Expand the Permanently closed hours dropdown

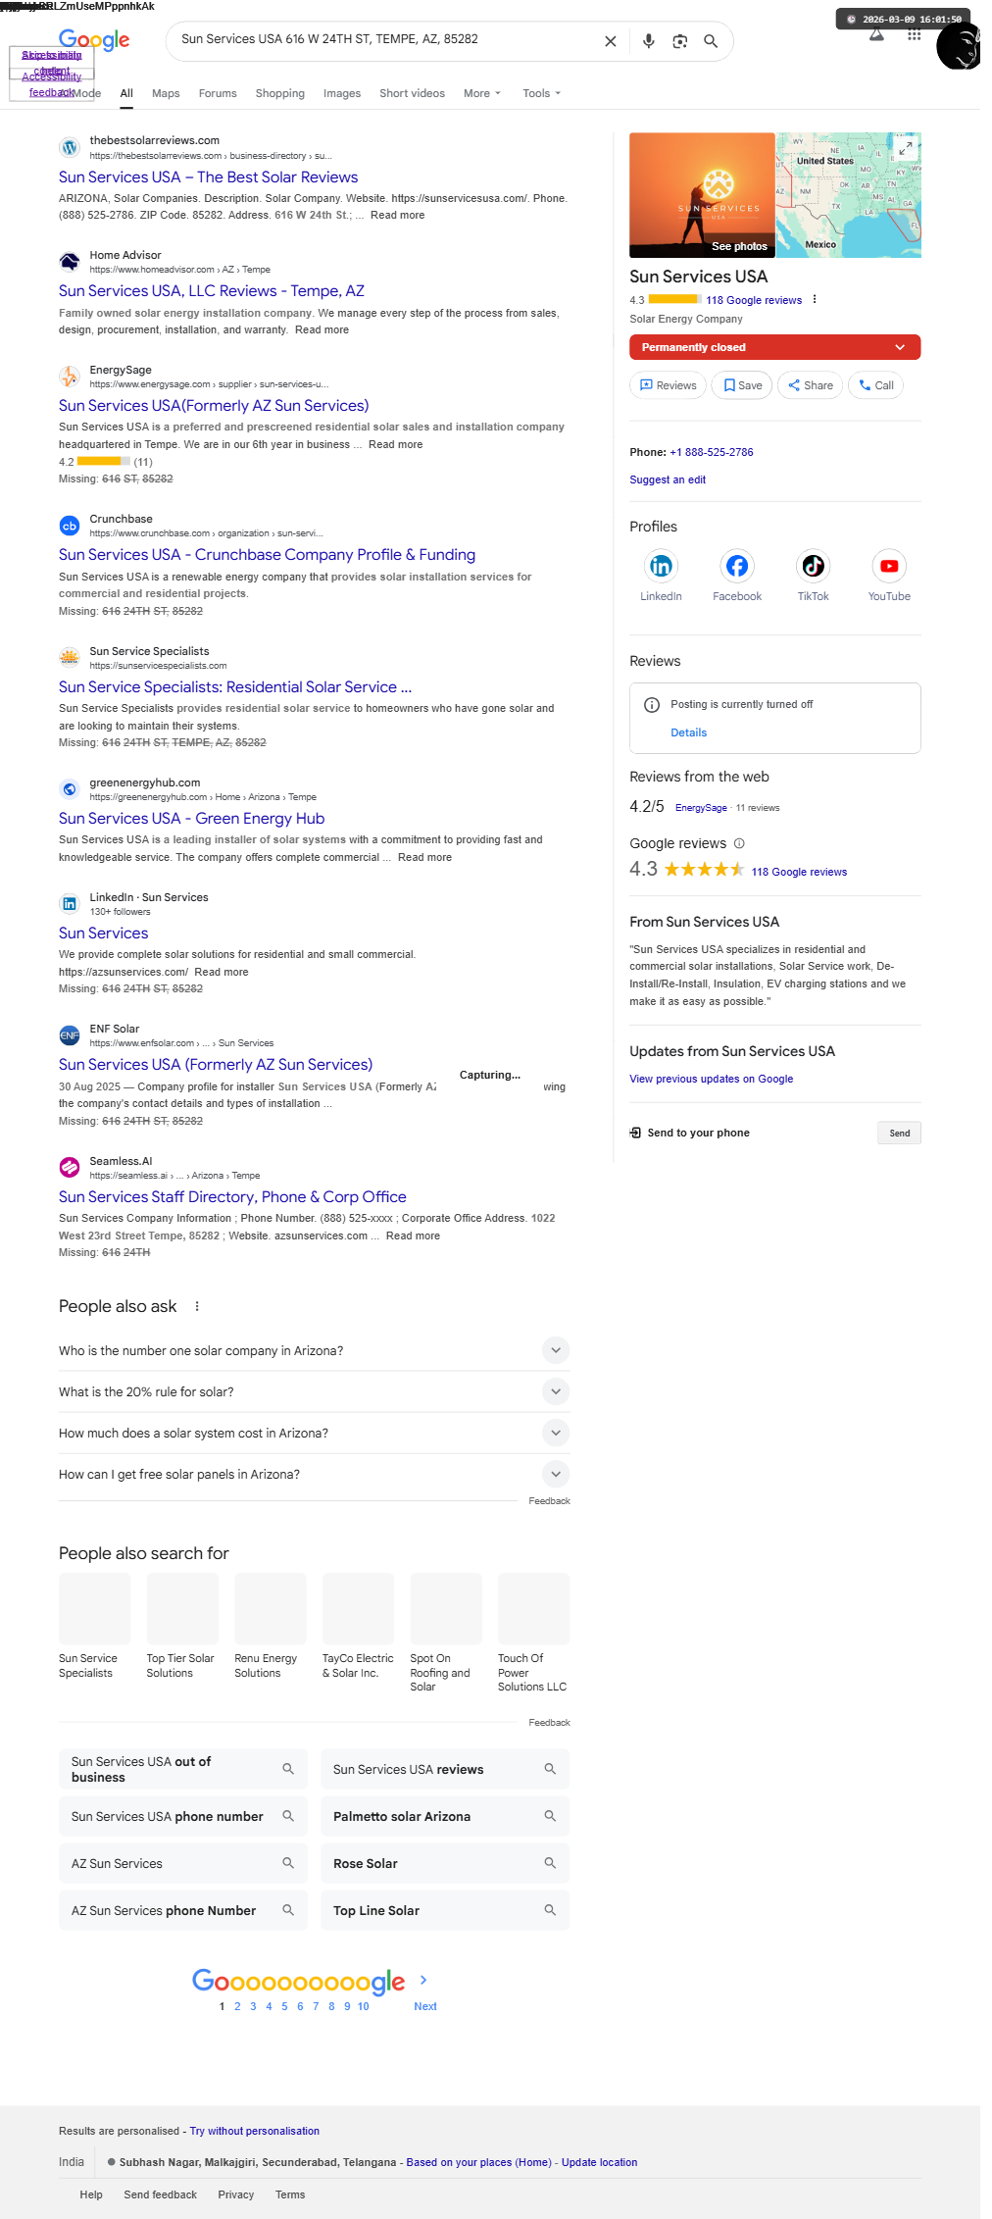click(900, 347)
